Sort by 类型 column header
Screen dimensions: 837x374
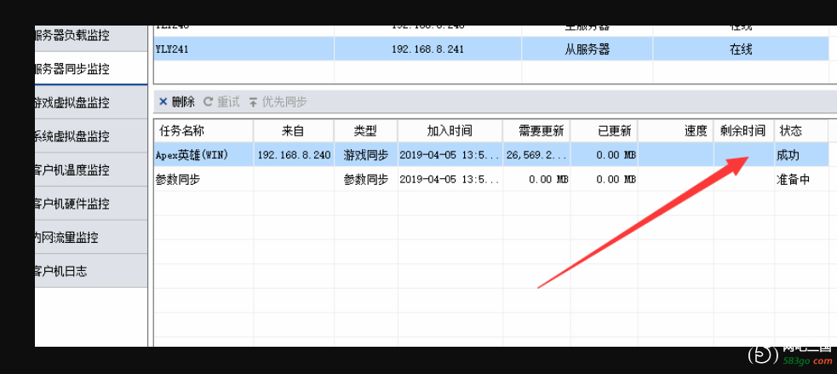(x=365, y=130)
